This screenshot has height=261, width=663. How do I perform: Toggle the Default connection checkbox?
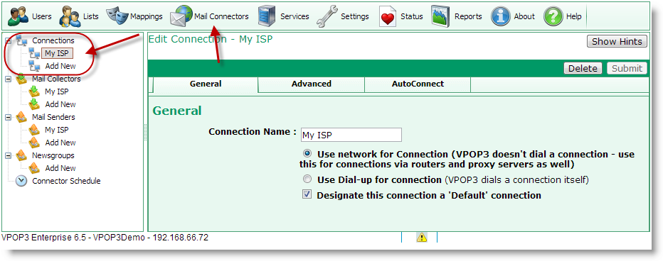(307, 194)
